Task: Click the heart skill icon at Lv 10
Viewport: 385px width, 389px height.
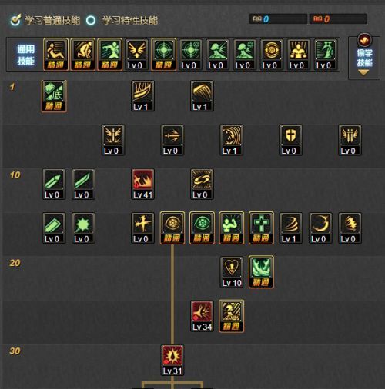Action: 232,272
